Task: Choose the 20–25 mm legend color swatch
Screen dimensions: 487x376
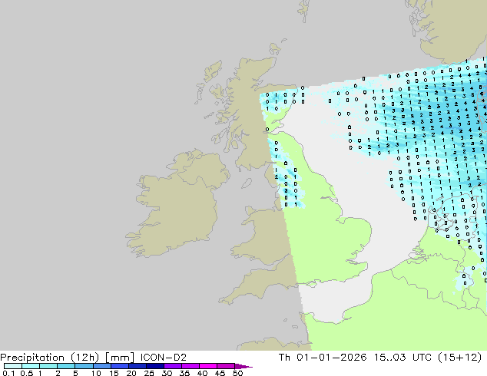Action: click(x=137, y=366)
